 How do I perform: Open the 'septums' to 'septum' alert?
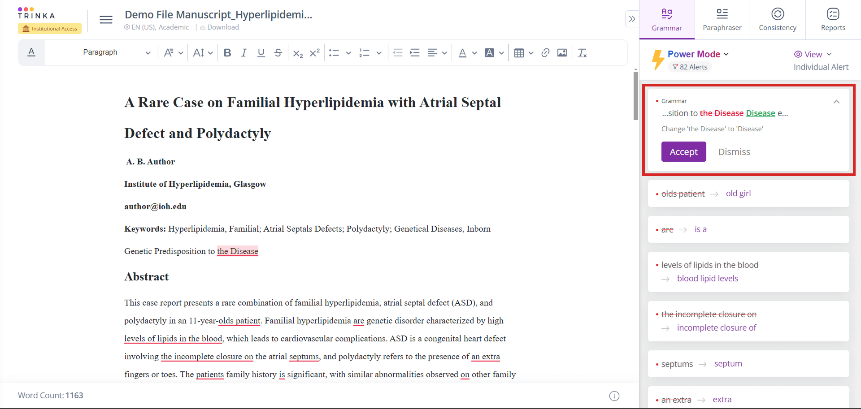pyautogui.click(x=748, y=364)
